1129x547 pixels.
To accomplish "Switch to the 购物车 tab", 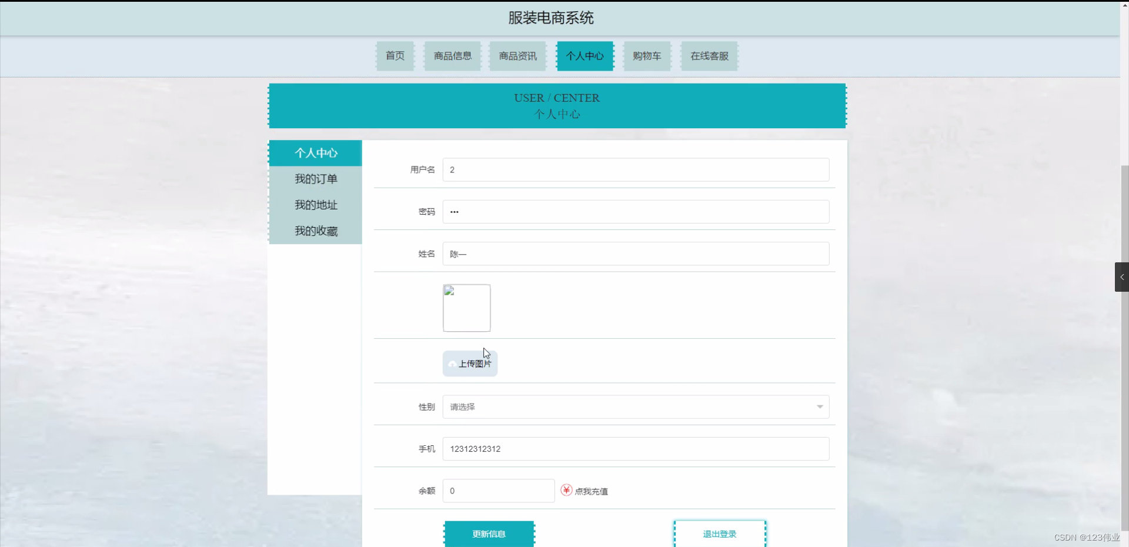I will click(647, 56).
